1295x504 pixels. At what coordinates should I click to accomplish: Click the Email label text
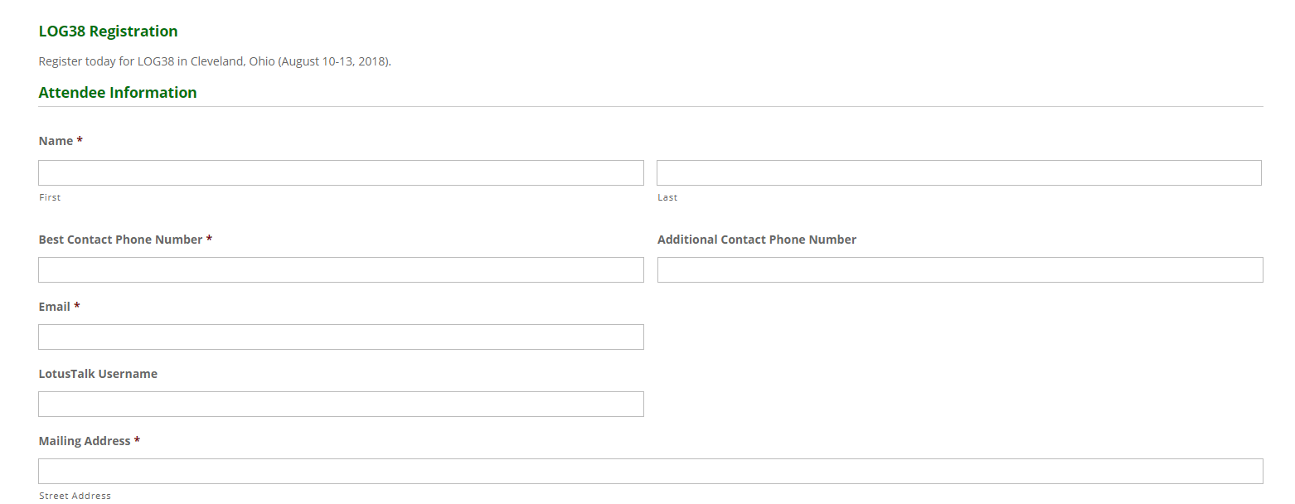(55, 307)
